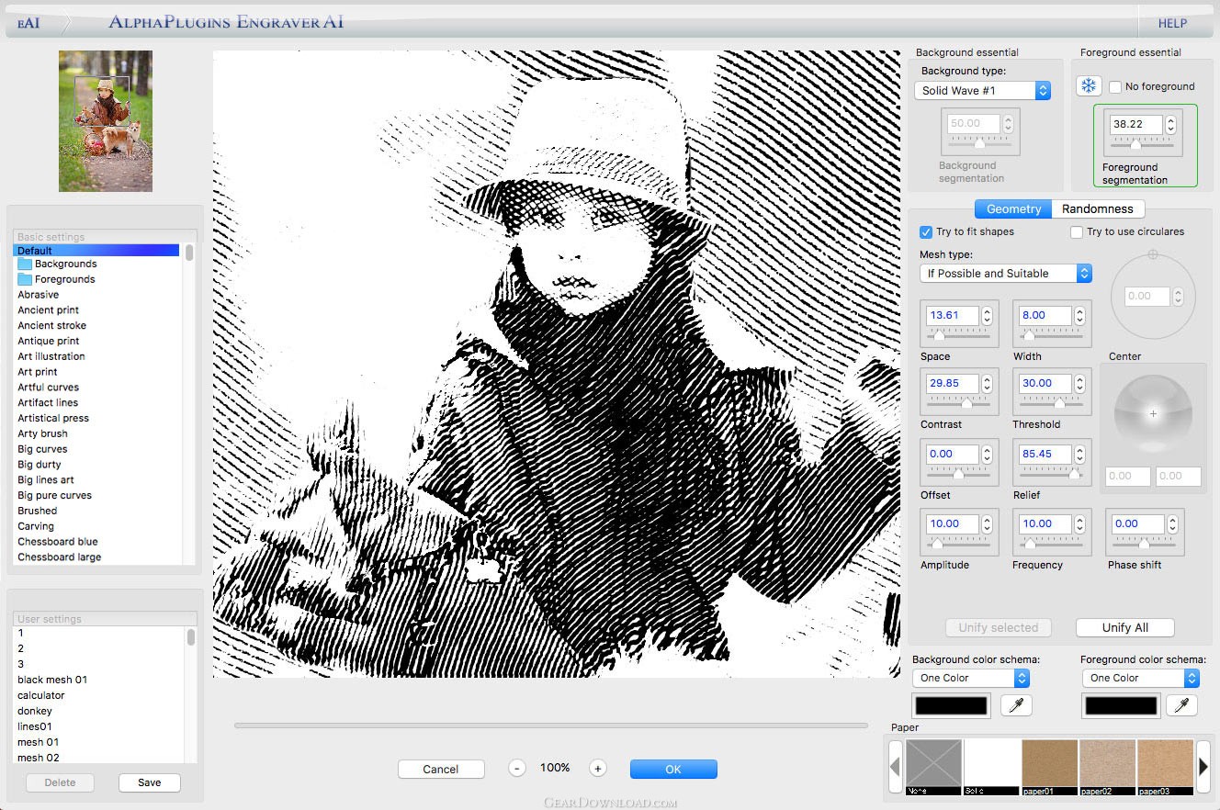
Task: Click the Offset value field
Action: point(952,454)
